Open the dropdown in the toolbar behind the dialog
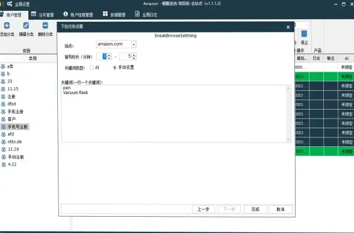Image resolution: width=354 pixels, height=233 pixels. (307, 25)
